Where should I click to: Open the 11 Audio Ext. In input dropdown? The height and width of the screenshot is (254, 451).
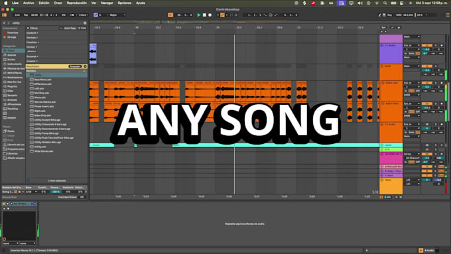point(412,46)
